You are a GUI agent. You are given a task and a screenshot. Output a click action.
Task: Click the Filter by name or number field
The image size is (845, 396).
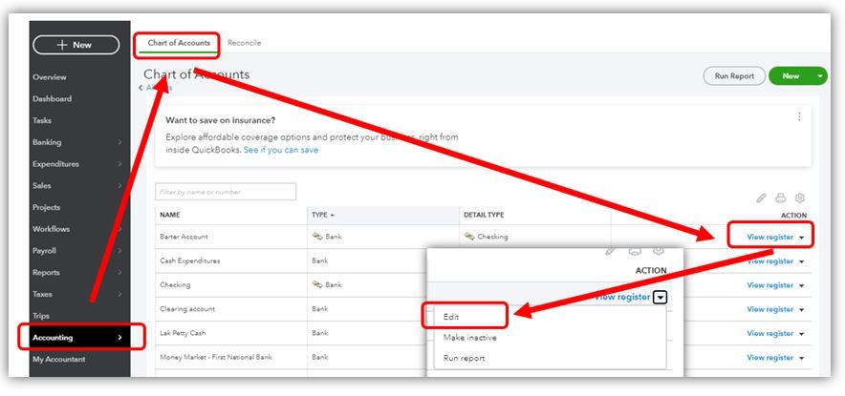click(226, 192)
